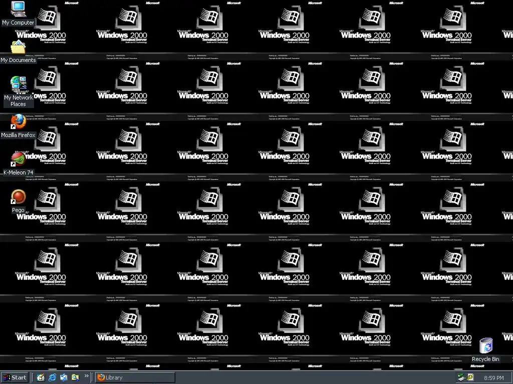Image resolution: width=513 pixels, height=384 pixels.
Task: Click the K-Meleon 74 label text
Action: [19, 172]
